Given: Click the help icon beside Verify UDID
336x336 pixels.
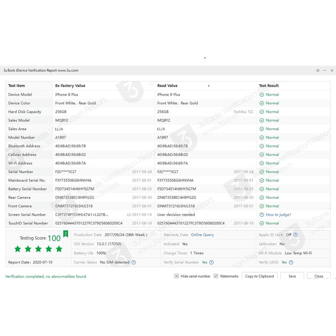Looking at the screenshot, I should click(x=291, y=262).
